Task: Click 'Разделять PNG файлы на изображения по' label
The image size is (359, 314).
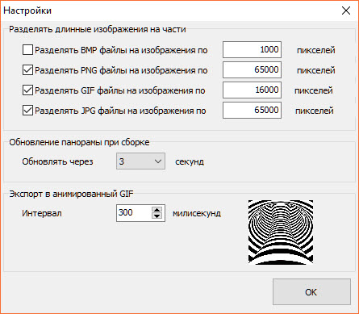Action: pyautogui.click(x=121, y=70)
